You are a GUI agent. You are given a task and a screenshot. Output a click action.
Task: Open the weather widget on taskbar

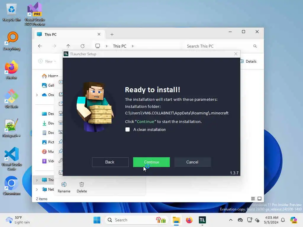(18, 220)
